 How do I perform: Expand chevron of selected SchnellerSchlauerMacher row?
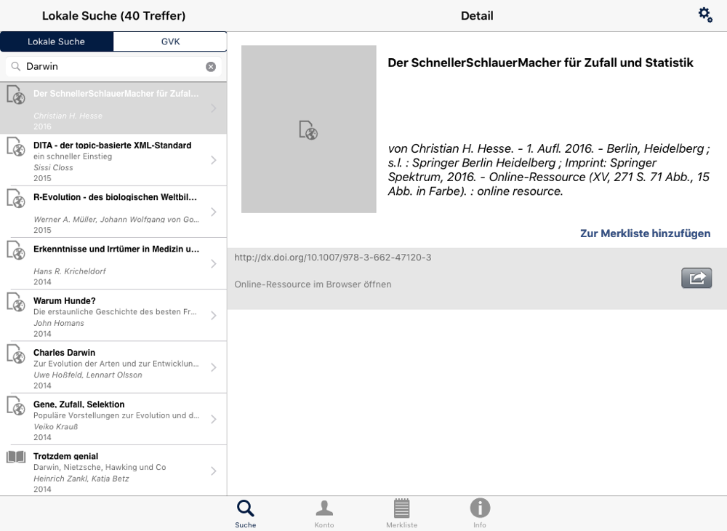tap(213, 108)
